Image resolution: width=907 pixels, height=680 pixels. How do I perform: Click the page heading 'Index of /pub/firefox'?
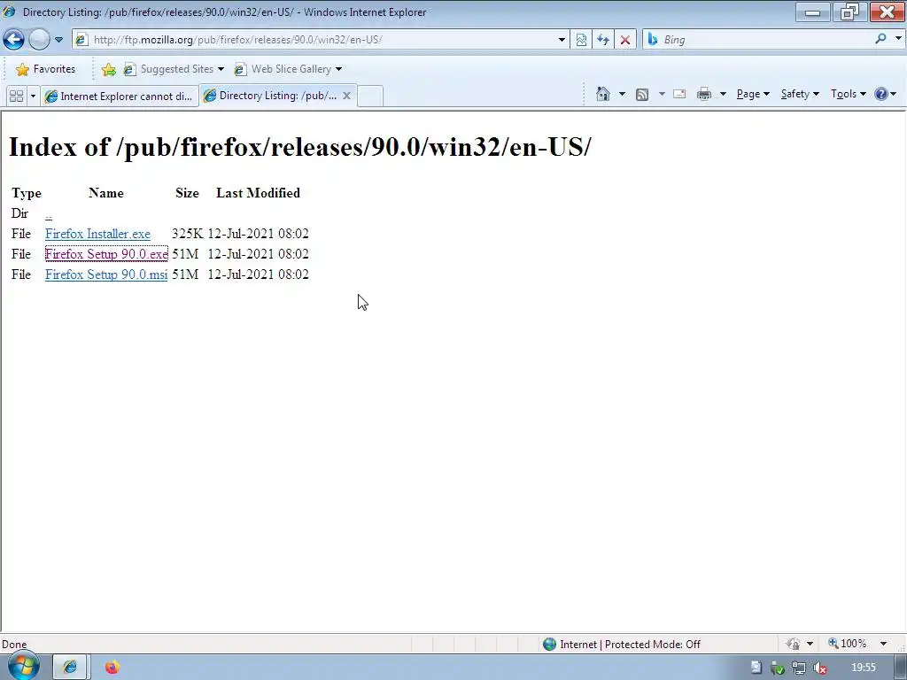299,147
